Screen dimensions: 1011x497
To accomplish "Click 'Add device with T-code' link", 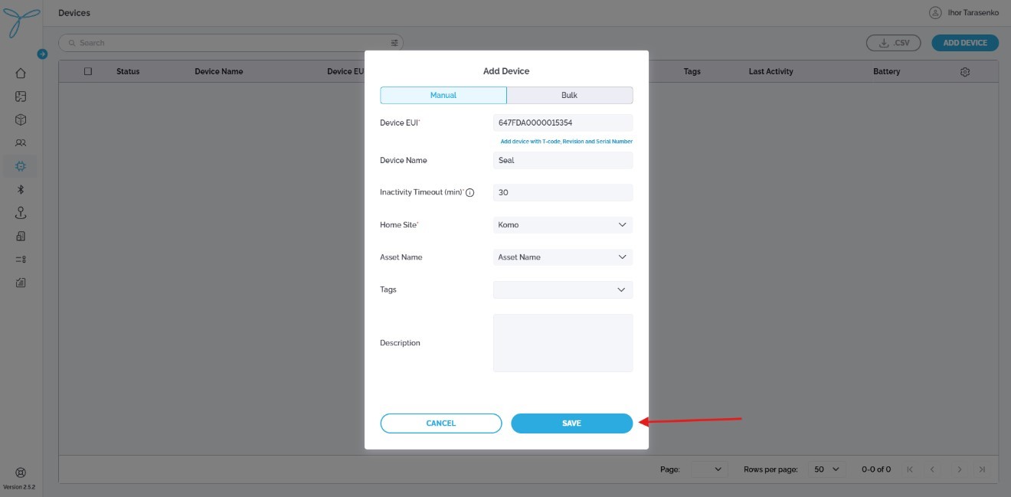I will coord(566,142).
